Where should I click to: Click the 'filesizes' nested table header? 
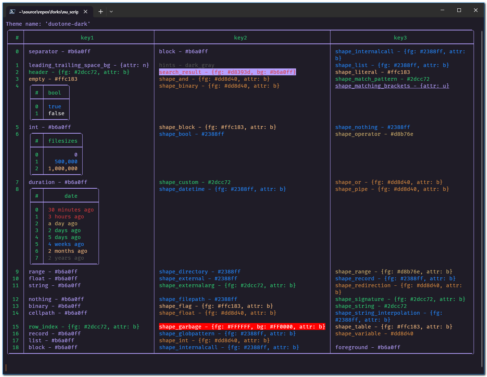(63, 141)
